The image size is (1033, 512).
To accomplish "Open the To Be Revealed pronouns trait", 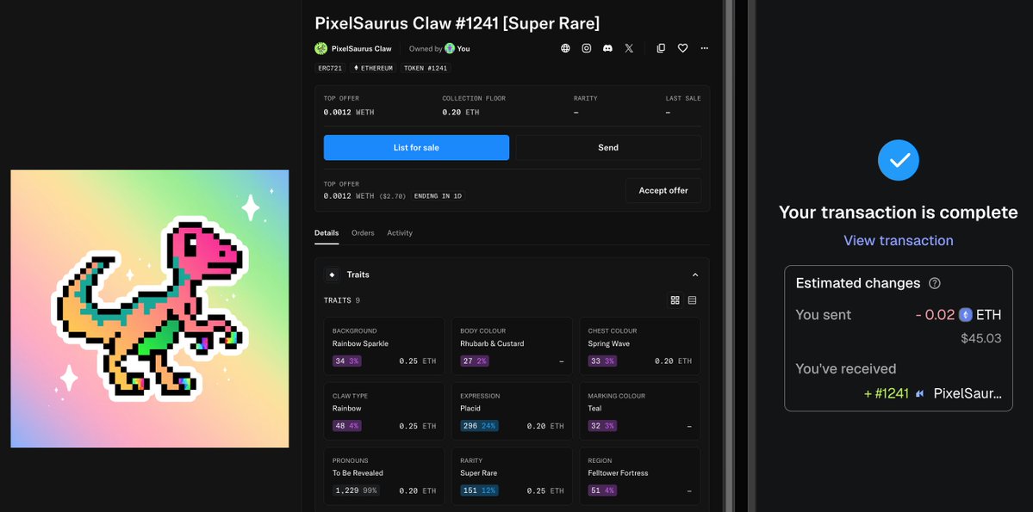I will point(384,477).
